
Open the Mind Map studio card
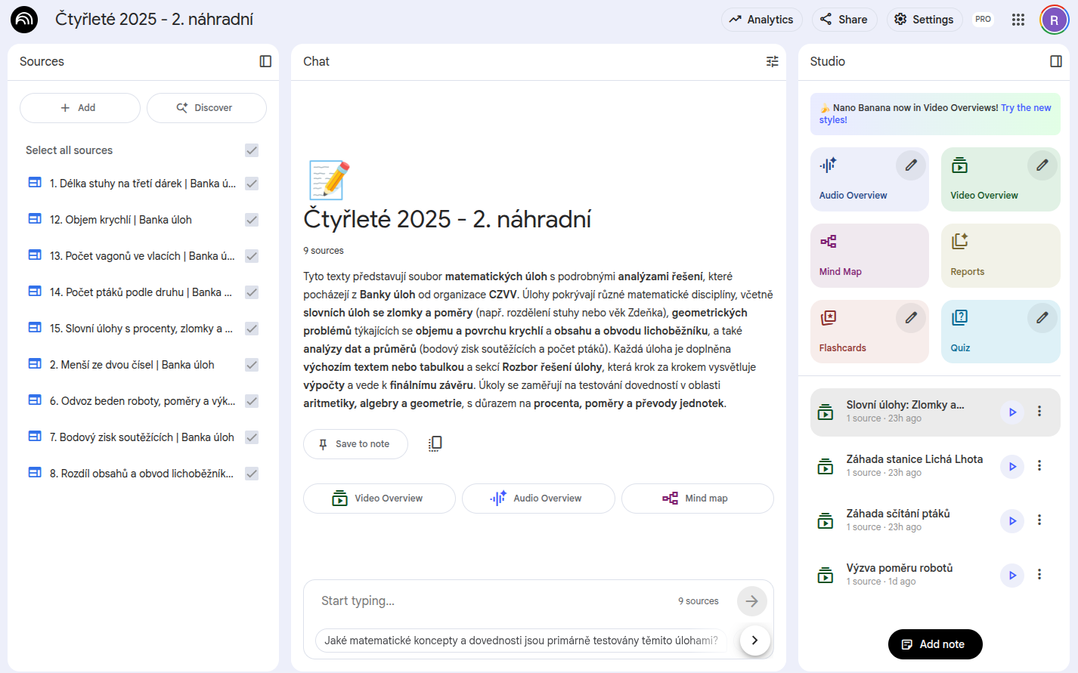[x=869, y=255]
